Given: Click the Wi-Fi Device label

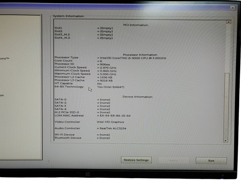Looking at the screenshot, I should [x=64, y=135].
